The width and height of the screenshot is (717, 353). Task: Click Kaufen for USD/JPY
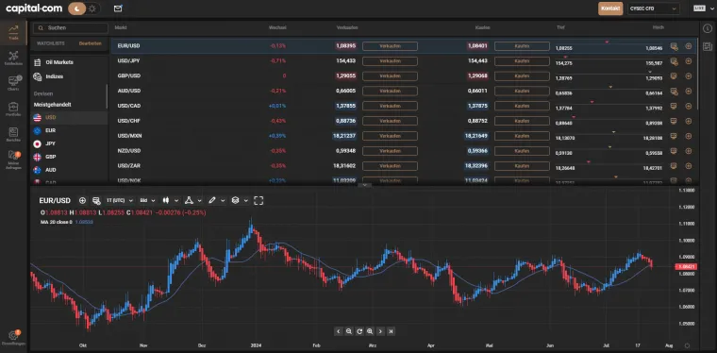click(x=522, y=60)
